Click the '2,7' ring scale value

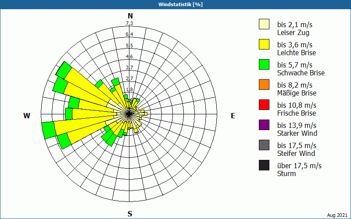[129, 78]
